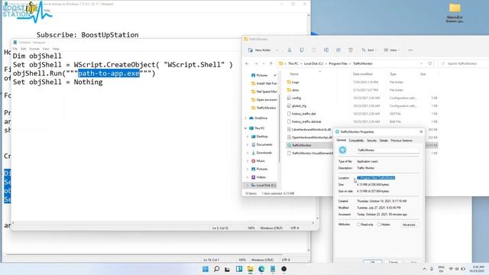This screenshot has height=275, width=489.
Task: Click the TrafficMonitor app icon in Properties
Action: coord(342,150)
